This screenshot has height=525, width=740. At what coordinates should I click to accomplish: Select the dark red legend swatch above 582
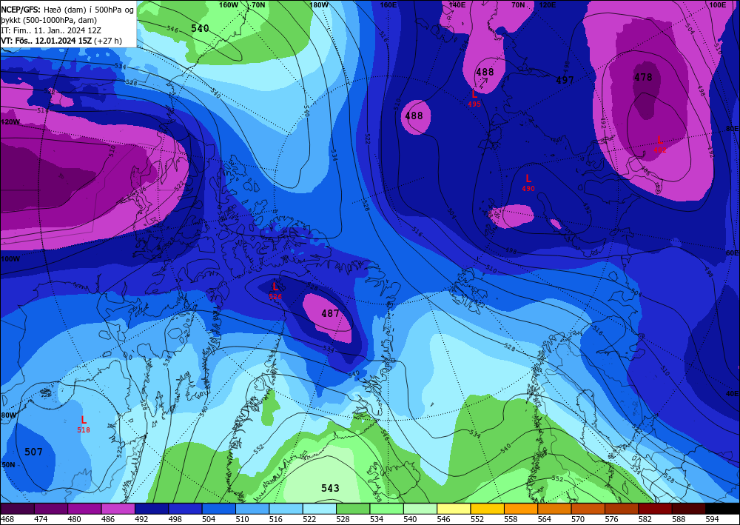655,509
